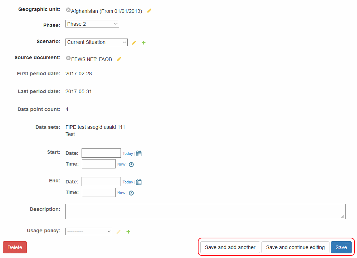This screenshot has width=357, height=258.
Task: Open the Phase dropdown
Action: 92,24
